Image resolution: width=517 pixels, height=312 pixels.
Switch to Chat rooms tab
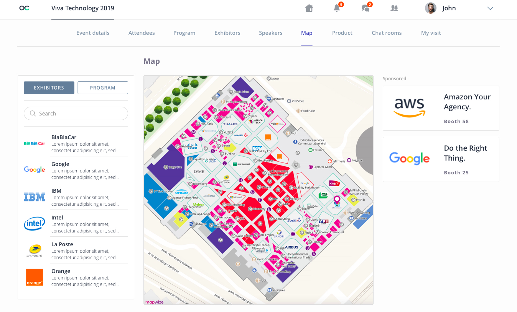387,33
